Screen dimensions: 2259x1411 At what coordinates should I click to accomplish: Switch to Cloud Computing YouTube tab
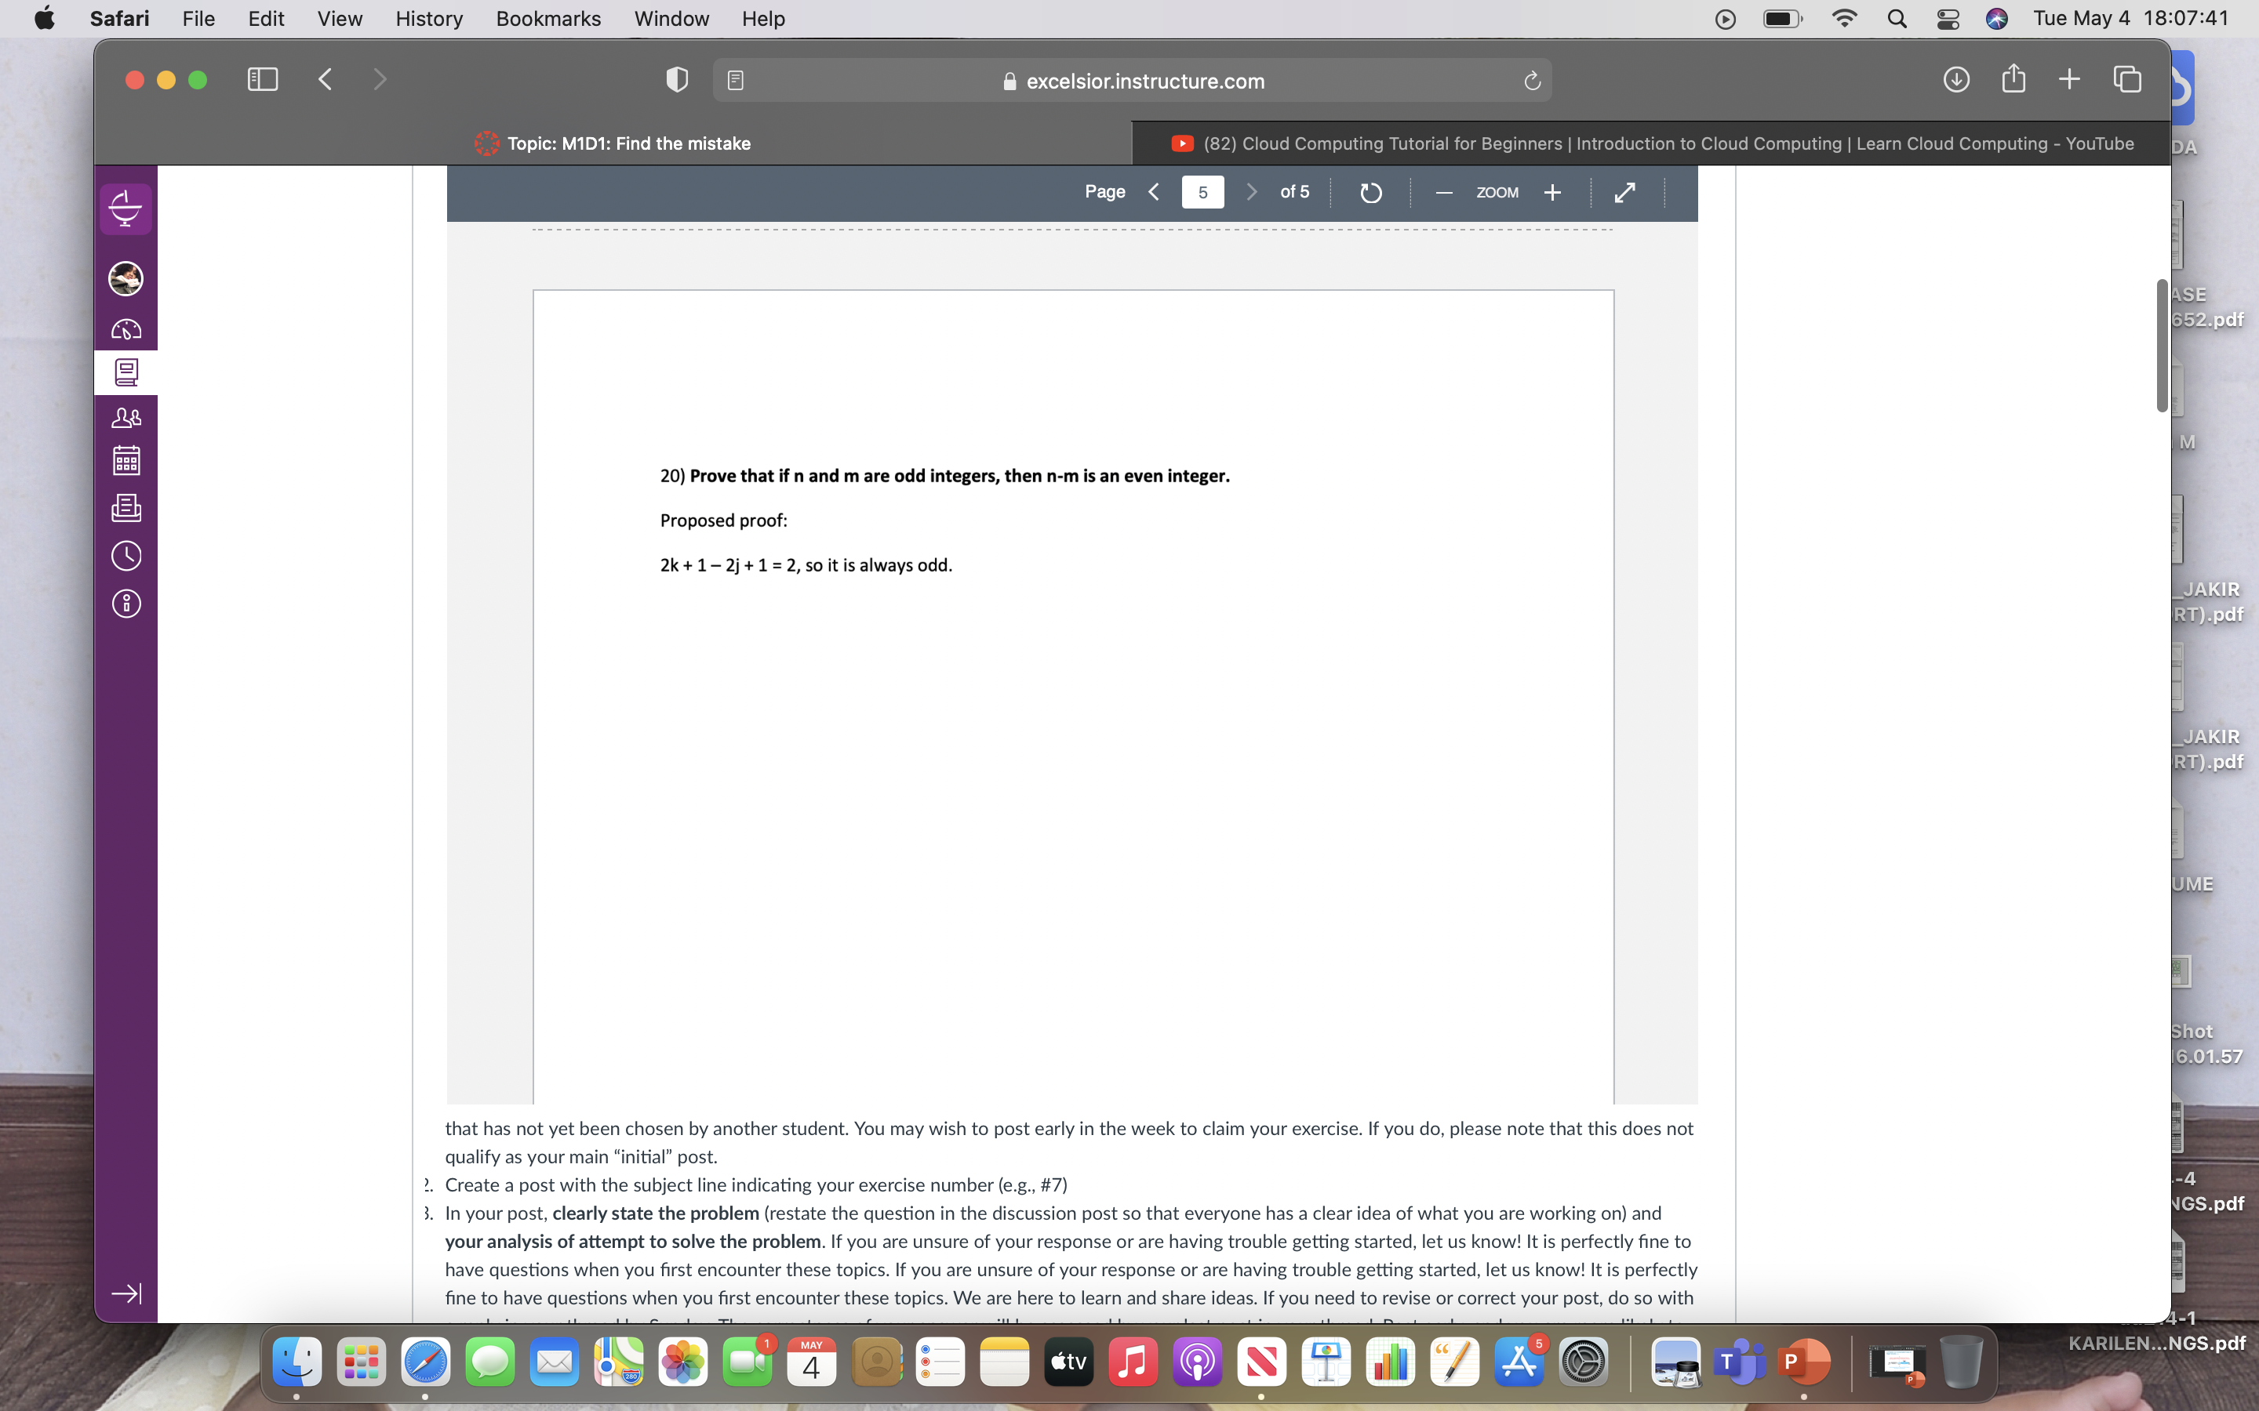pyautogui.click(x=1652, y=143)
